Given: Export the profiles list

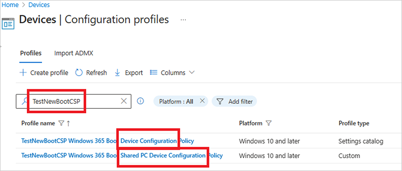Looking at the screenshot, I should (129, 73).
